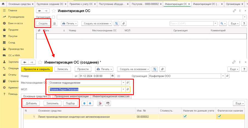Expand the Организация filter dropdown in list
The width and height of the screenshot is (248, 128).
click(x=245, y=17)
